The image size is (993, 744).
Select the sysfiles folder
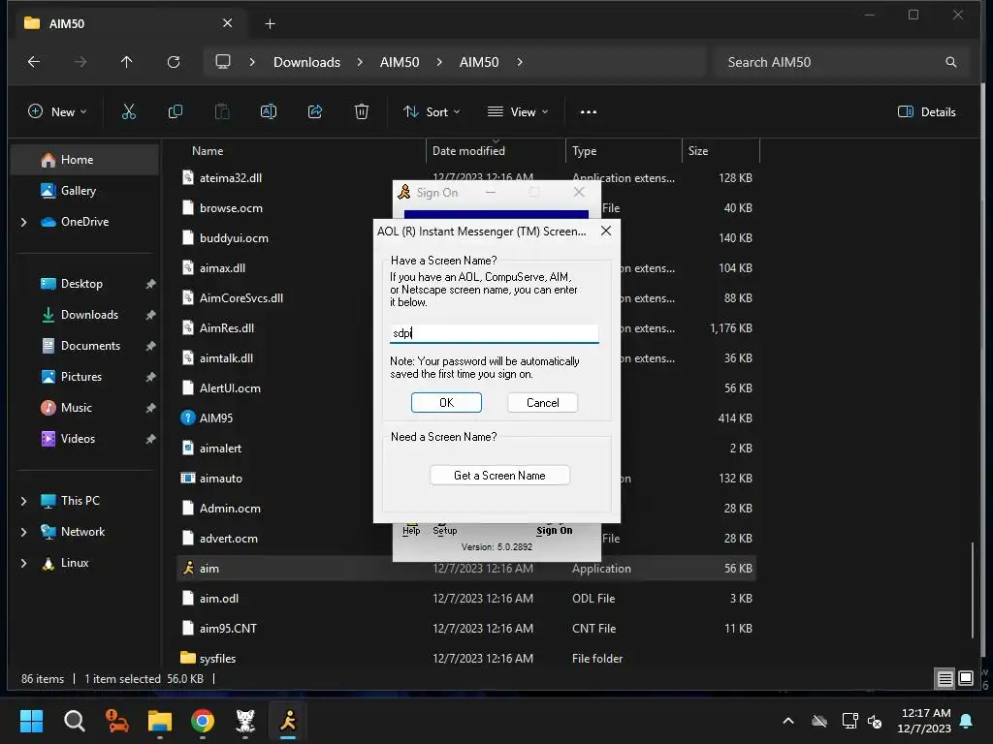click(x=466, y=659)
